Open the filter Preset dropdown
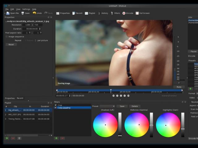Screen dimensions: 198x148 click(107, 106)
